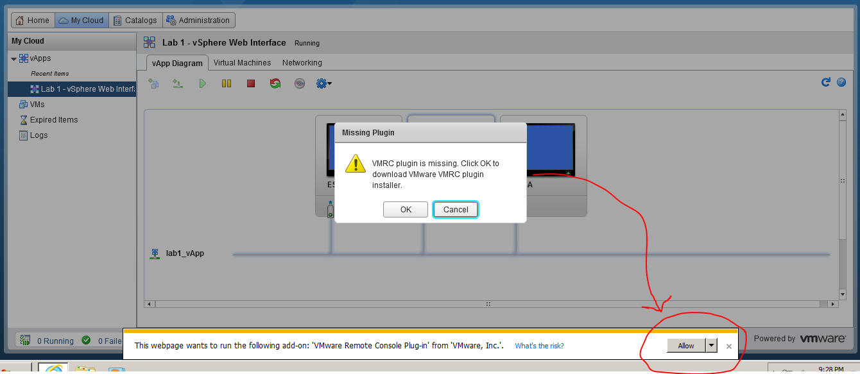Click the green checkmark status icon

86,341
